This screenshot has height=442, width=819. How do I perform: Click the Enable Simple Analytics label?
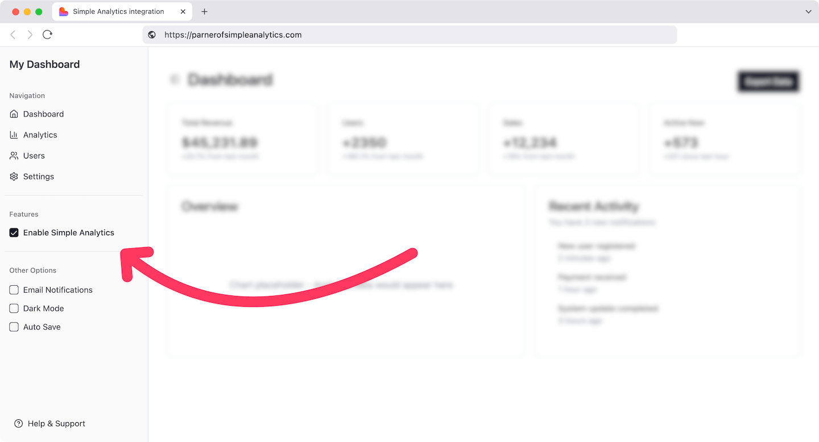point(69,233)
